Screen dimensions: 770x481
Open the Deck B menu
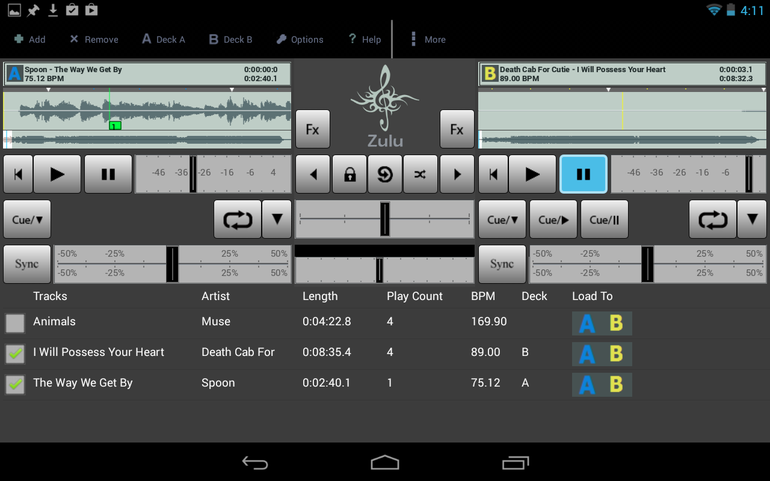pyautogui.click(x=230, y=40)
